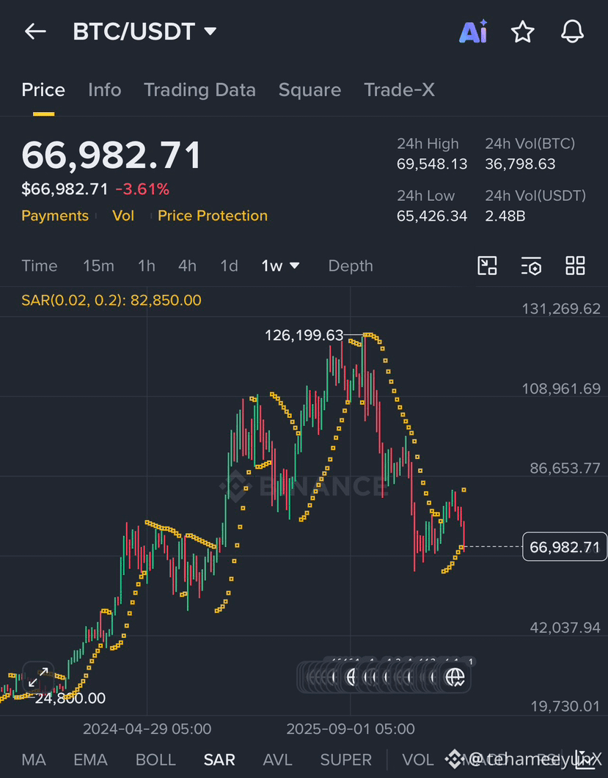Enable the BOLL indicator
The width and height of the screenshot is (608, 778).
[155, 760]
